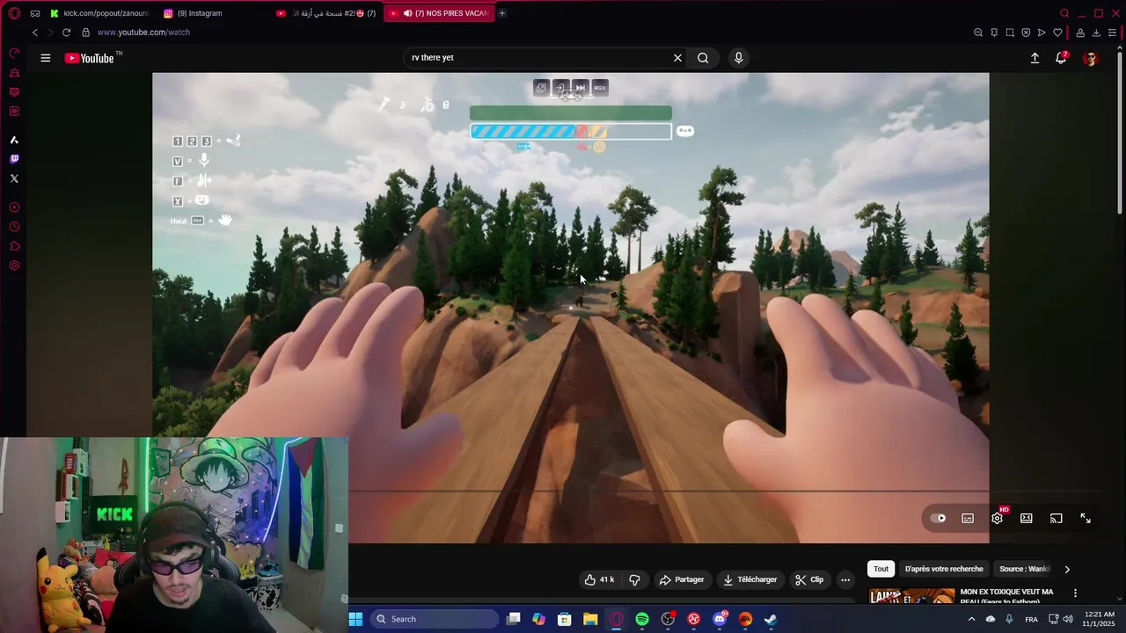Open the YouTube account avatar menu
Image resolution: width=1126 pixels, height=633 pixels.
click(x=1091, y=58)
